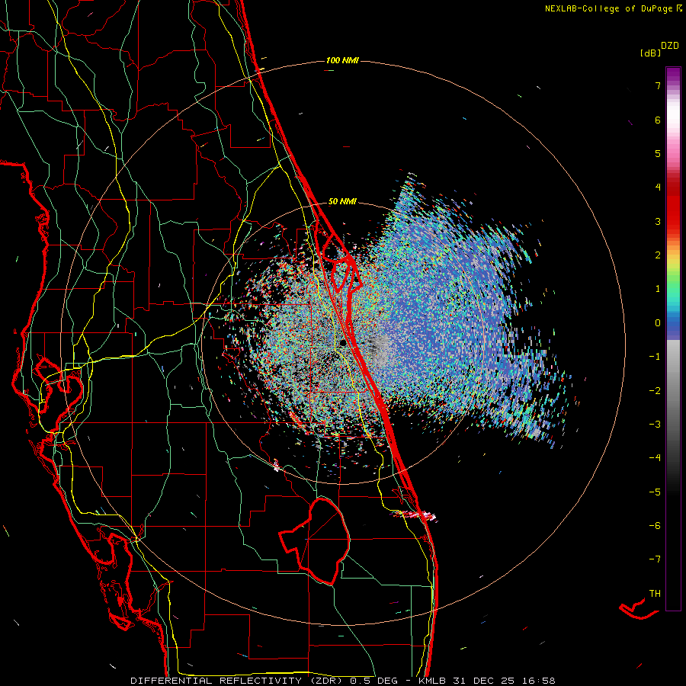Click the 0 value on the dB scale

658,323
